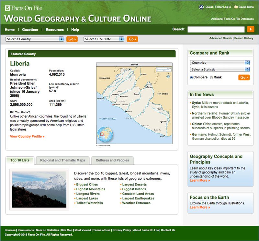Click the View Country Profile link
Viewport: 259px width, 241px height.
[x=27, y=136]
